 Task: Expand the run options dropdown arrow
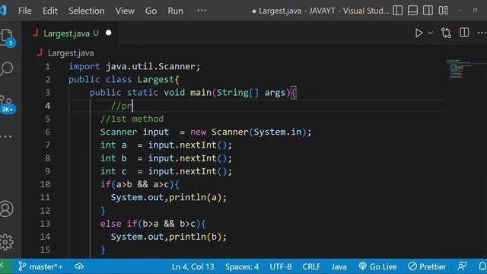(431, 33)
